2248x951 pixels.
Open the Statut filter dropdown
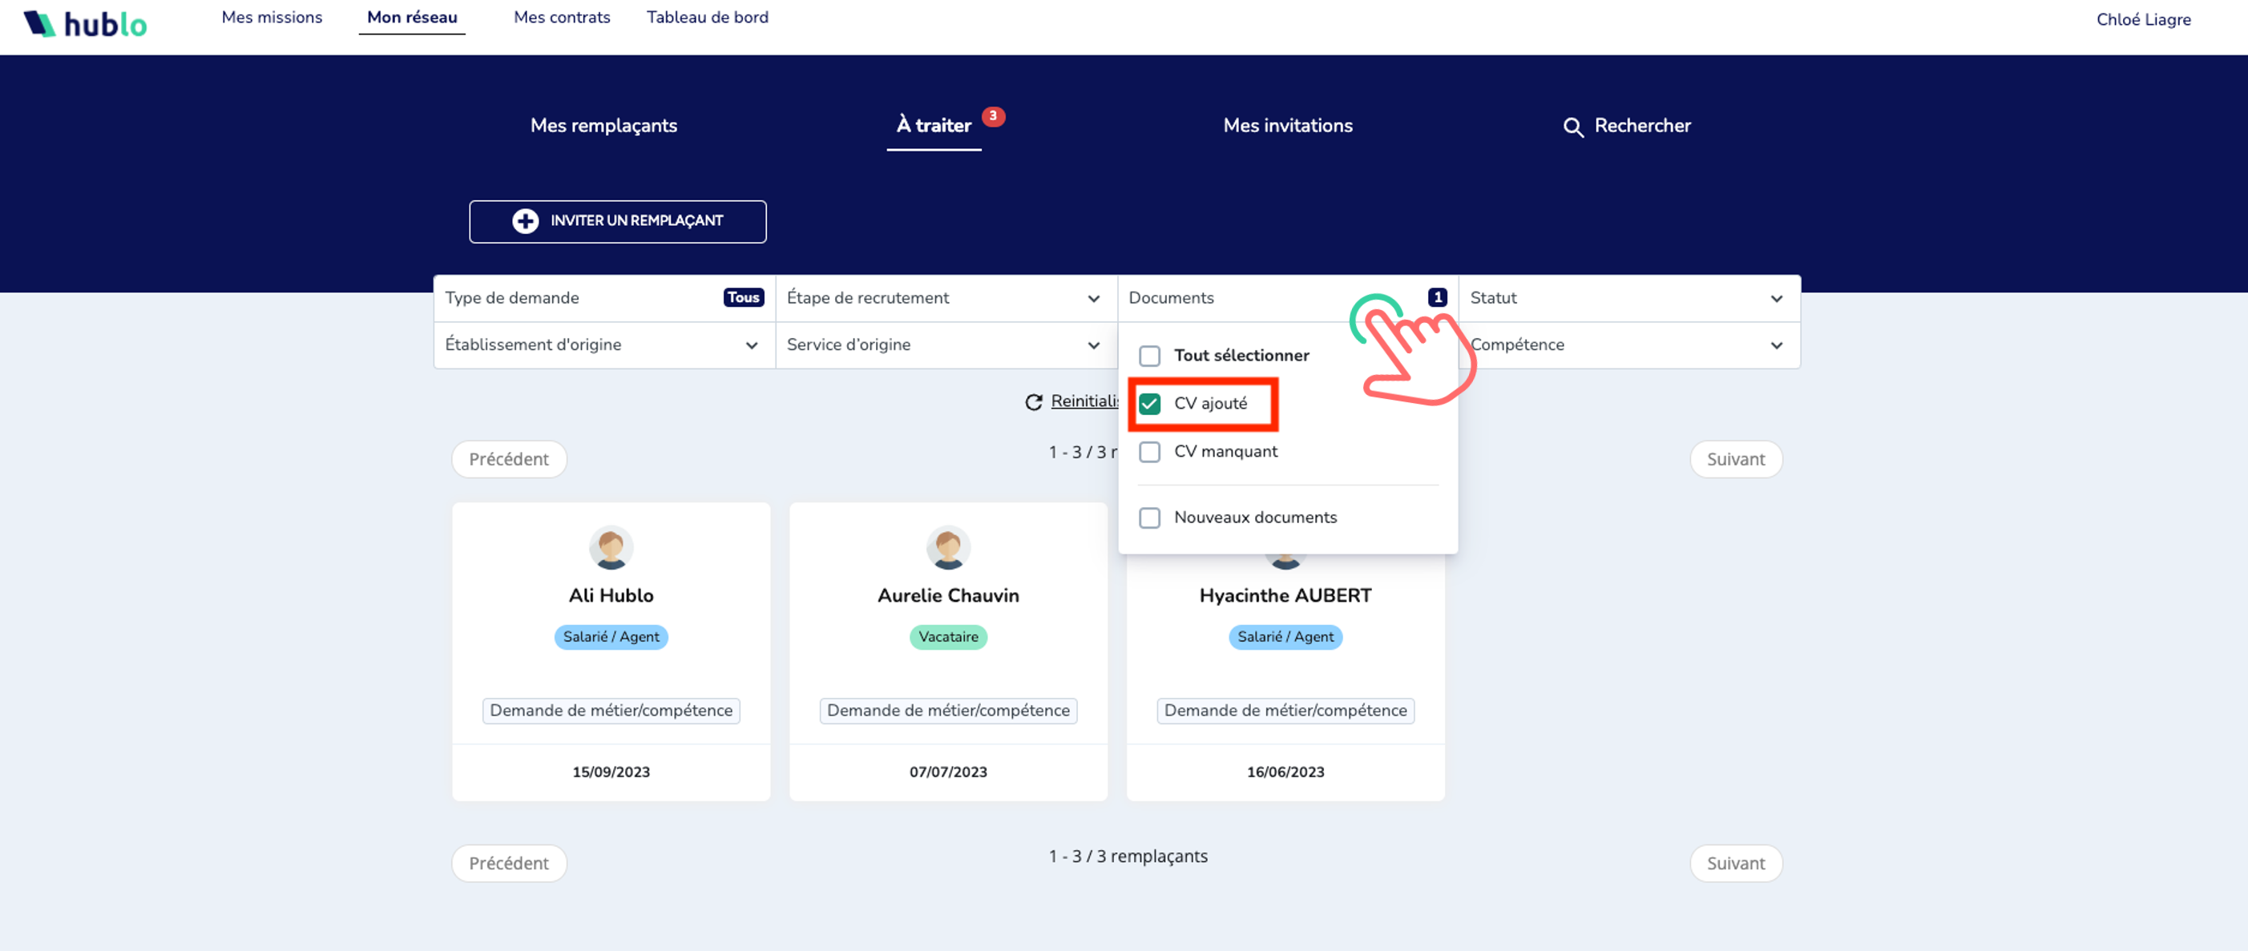click(x=1628, y=298)
